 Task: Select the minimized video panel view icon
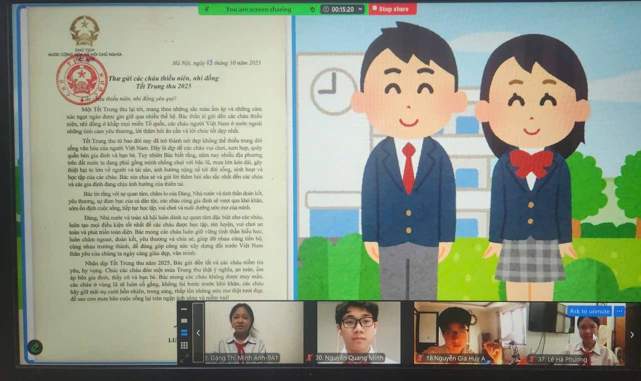(x=184, y=309)
